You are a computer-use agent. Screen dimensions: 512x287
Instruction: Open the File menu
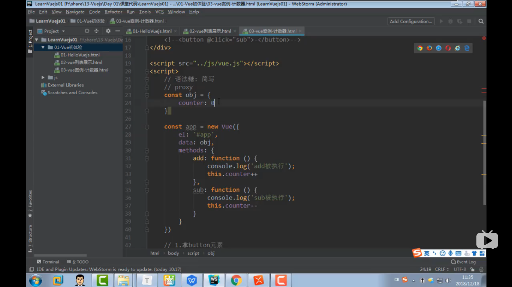[31, 12]
